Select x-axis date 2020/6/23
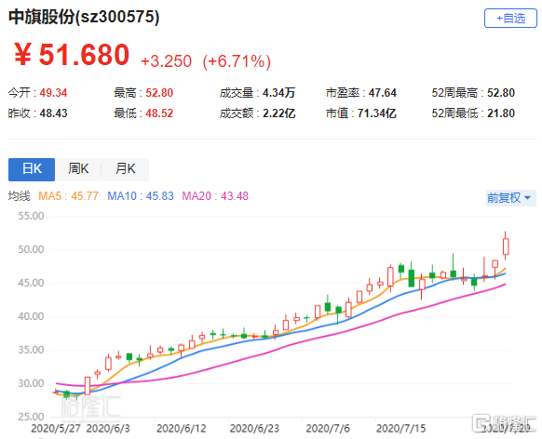Screen dimensions: 542x439 (x=254, y=429)
